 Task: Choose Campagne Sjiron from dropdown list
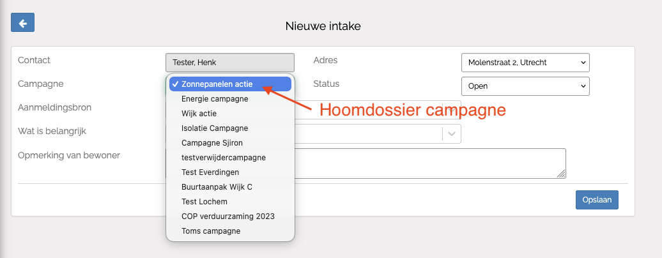click(212, 143)
